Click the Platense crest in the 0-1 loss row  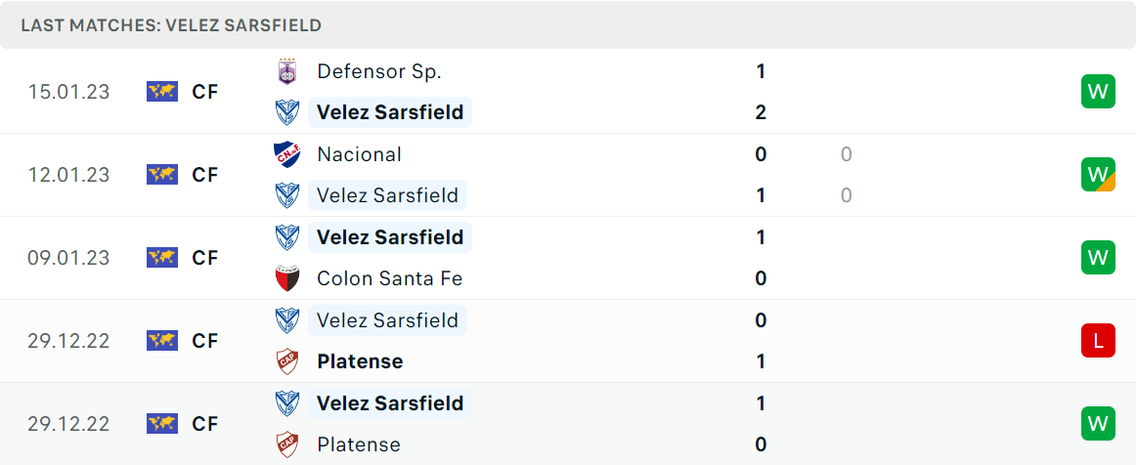click(x=287, y=361)
